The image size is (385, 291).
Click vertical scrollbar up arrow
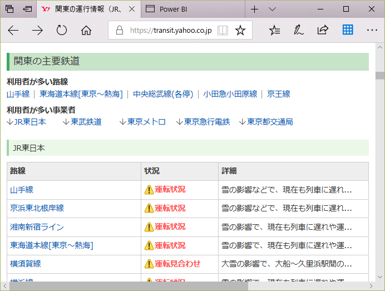380,47
